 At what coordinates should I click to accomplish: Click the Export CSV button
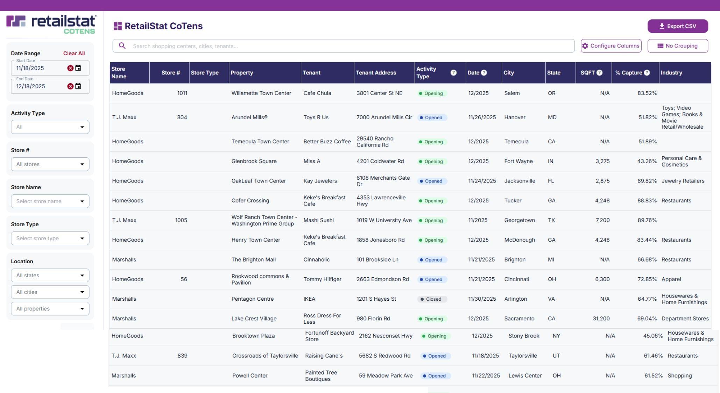[x=678, y=26]
